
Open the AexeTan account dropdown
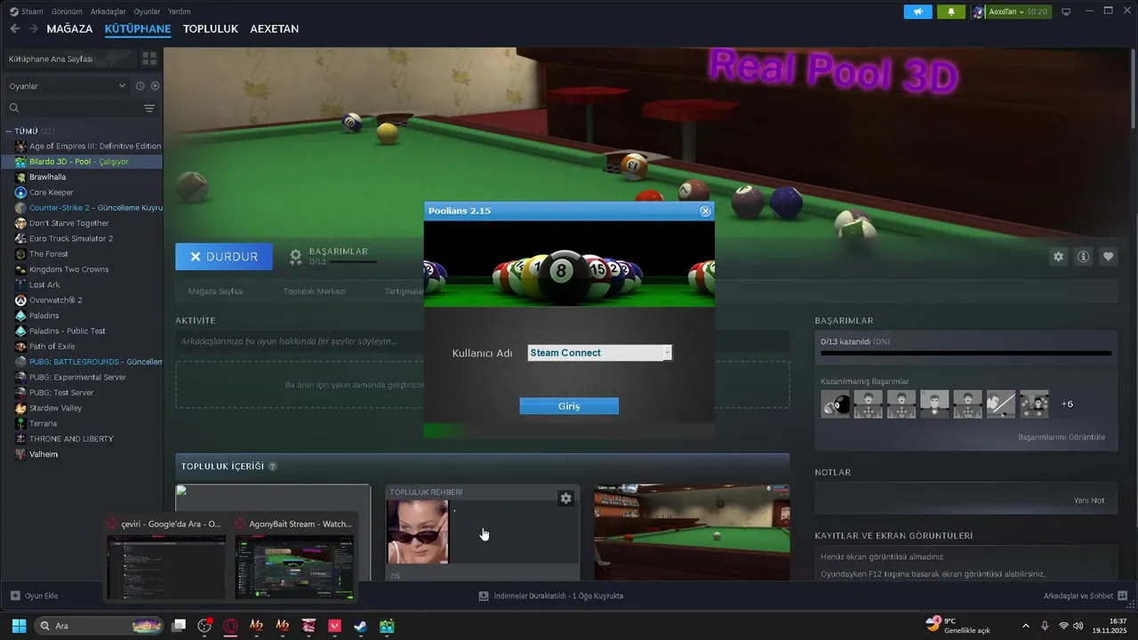[1011, 12]
